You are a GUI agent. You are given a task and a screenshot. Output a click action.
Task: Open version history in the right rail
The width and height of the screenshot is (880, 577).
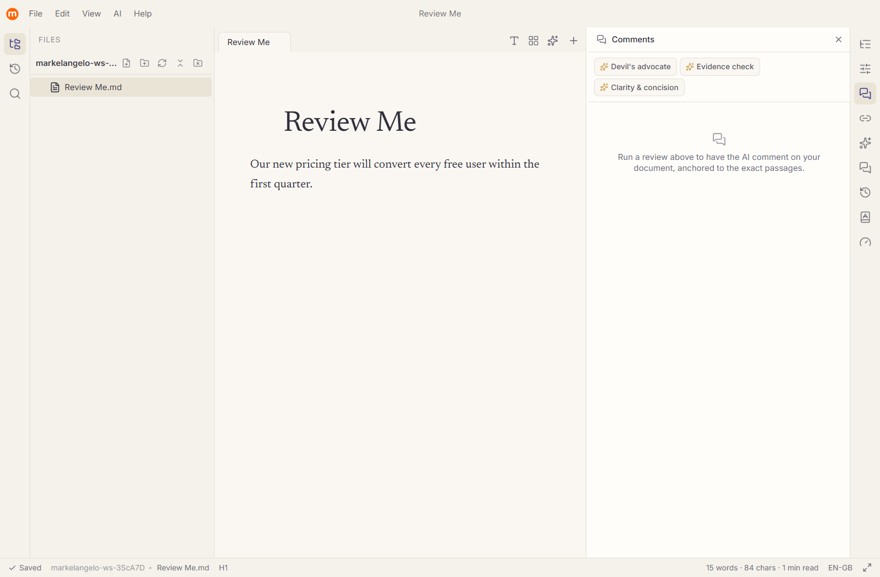(865, 192)
